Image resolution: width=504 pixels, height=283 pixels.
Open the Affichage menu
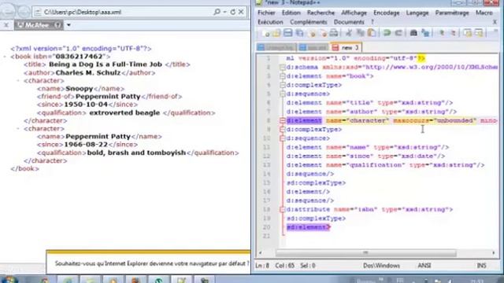[x=354, y=13]
